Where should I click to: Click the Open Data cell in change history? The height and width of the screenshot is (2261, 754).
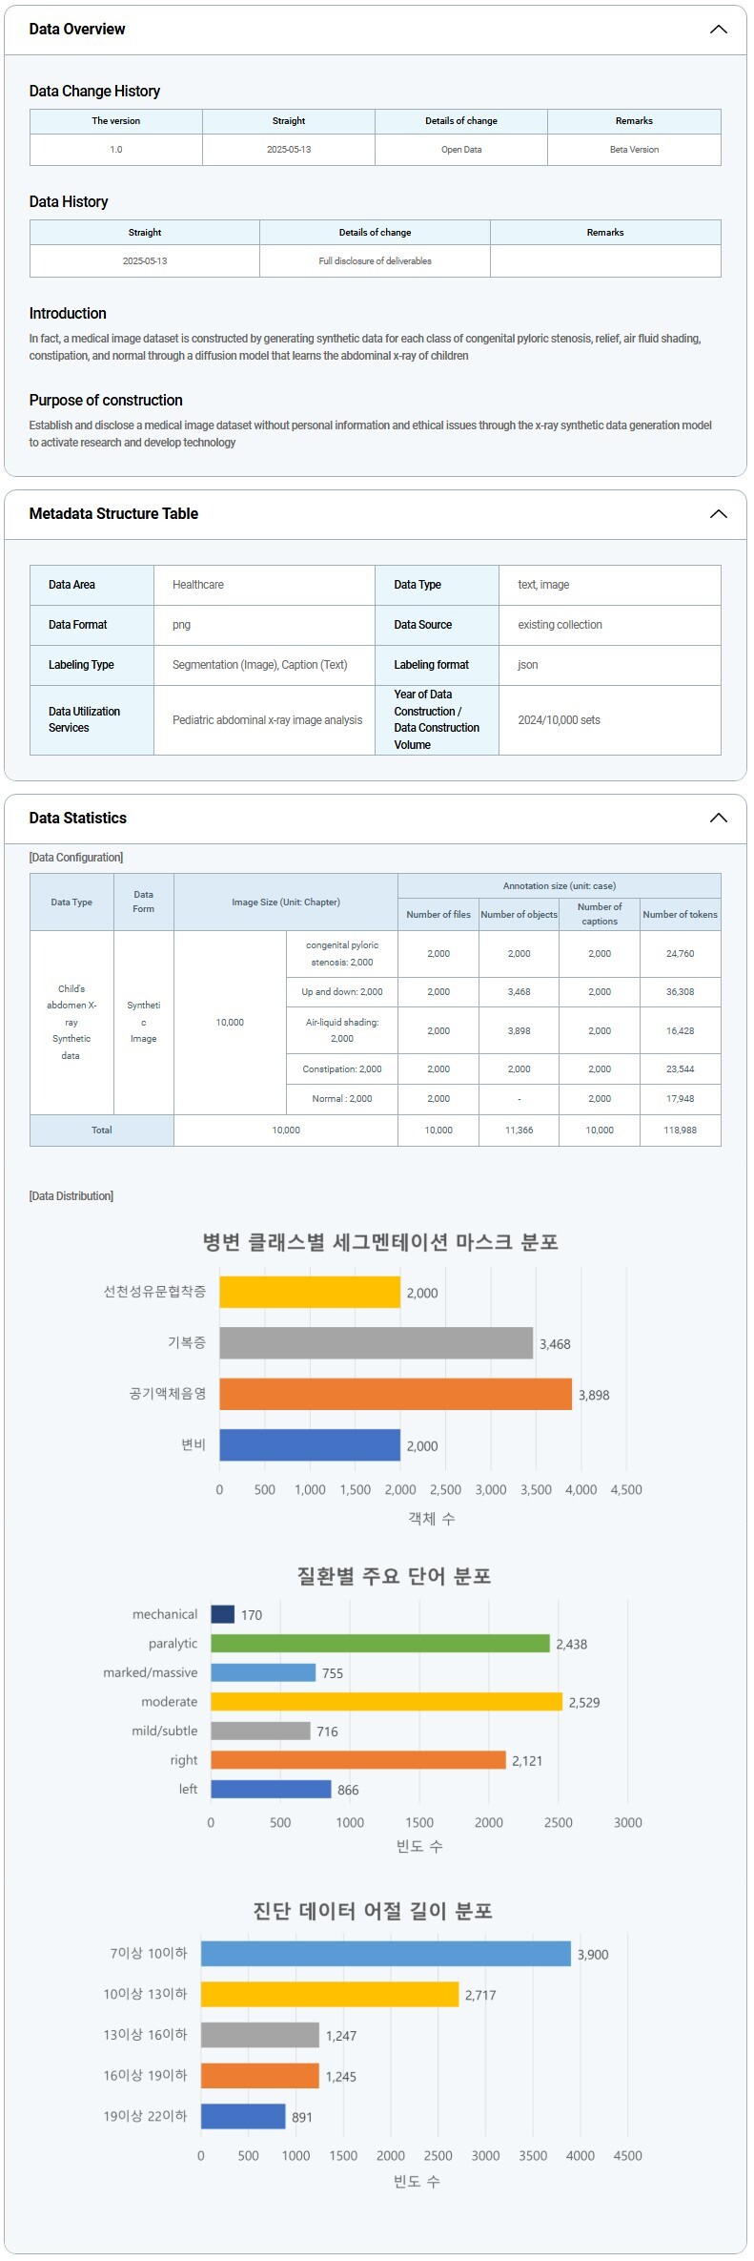461,150
